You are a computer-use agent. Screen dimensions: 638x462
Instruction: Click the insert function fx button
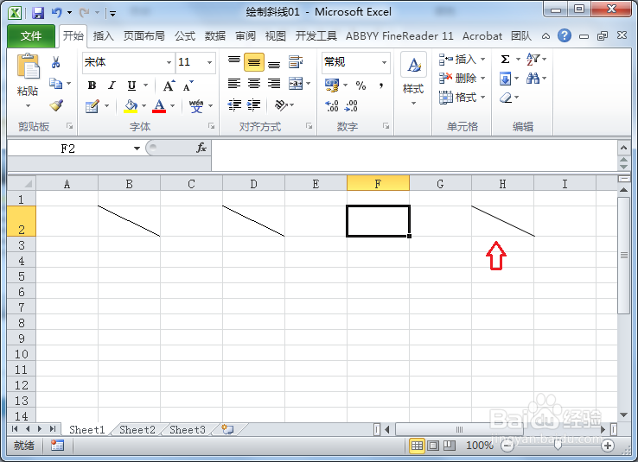click(x=201, y=148)
